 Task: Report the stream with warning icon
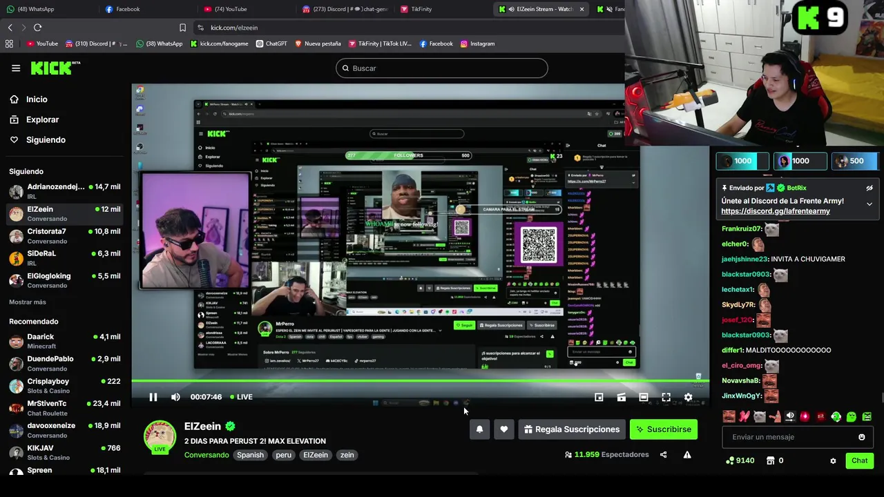(687, 455)
